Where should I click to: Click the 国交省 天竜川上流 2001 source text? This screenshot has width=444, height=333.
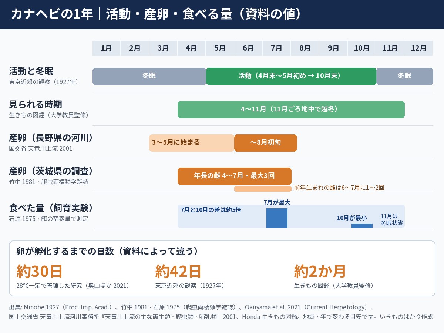41,148
